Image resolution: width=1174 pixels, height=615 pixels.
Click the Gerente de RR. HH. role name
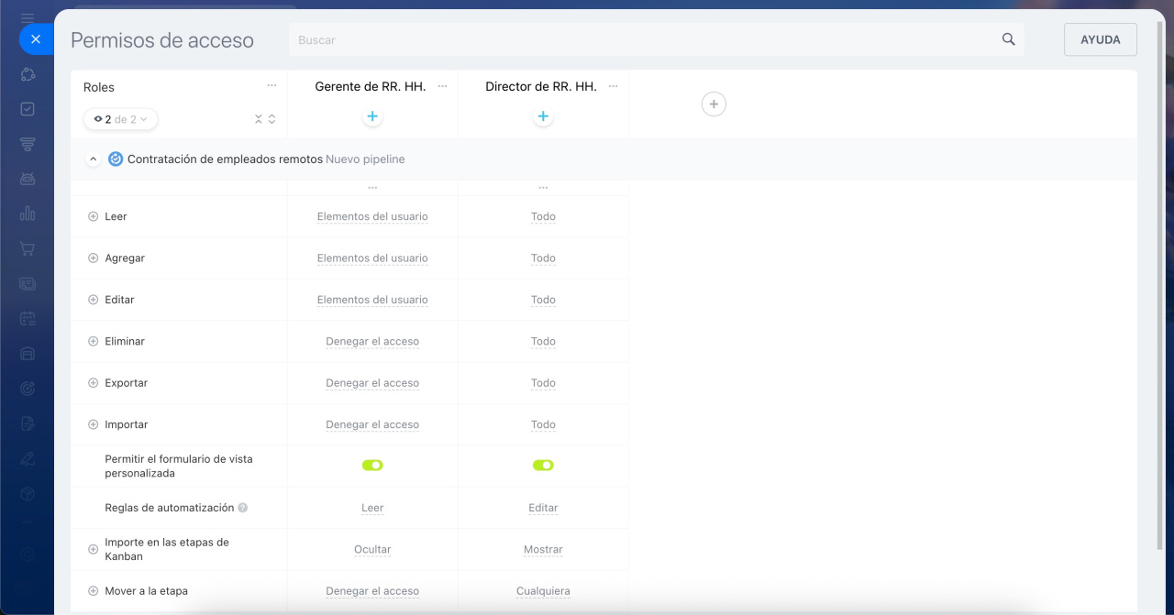[x=371, y=86]
